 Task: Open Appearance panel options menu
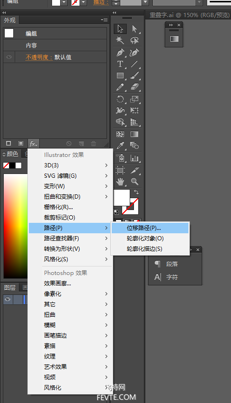pos(104,20)
